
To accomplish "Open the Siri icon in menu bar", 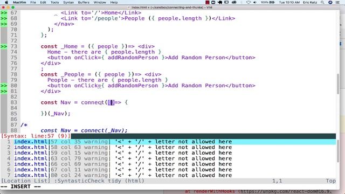I will tap(330, 2).
